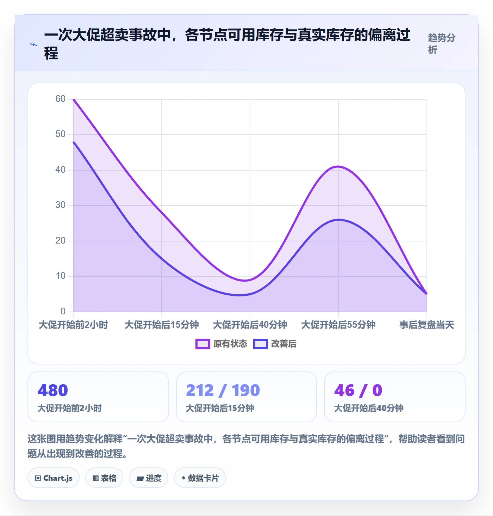Click caption 大促开始前2小时 in the stat card
Viewport: 493px width, 516px height.
[69, 408]
